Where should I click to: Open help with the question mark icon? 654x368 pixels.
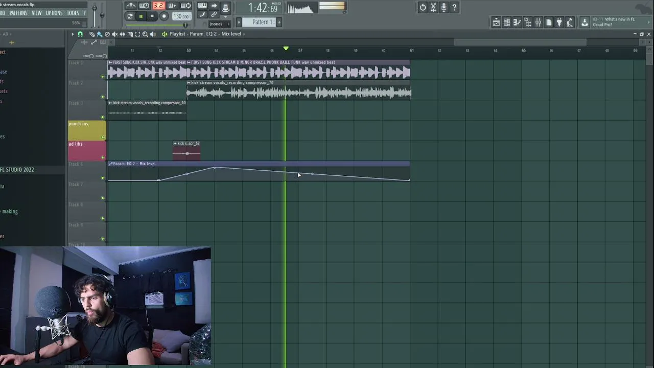point(454,7)
